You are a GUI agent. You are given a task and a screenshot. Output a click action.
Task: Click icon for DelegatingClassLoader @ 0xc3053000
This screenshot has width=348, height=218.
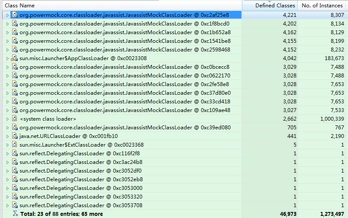(15, 188)
